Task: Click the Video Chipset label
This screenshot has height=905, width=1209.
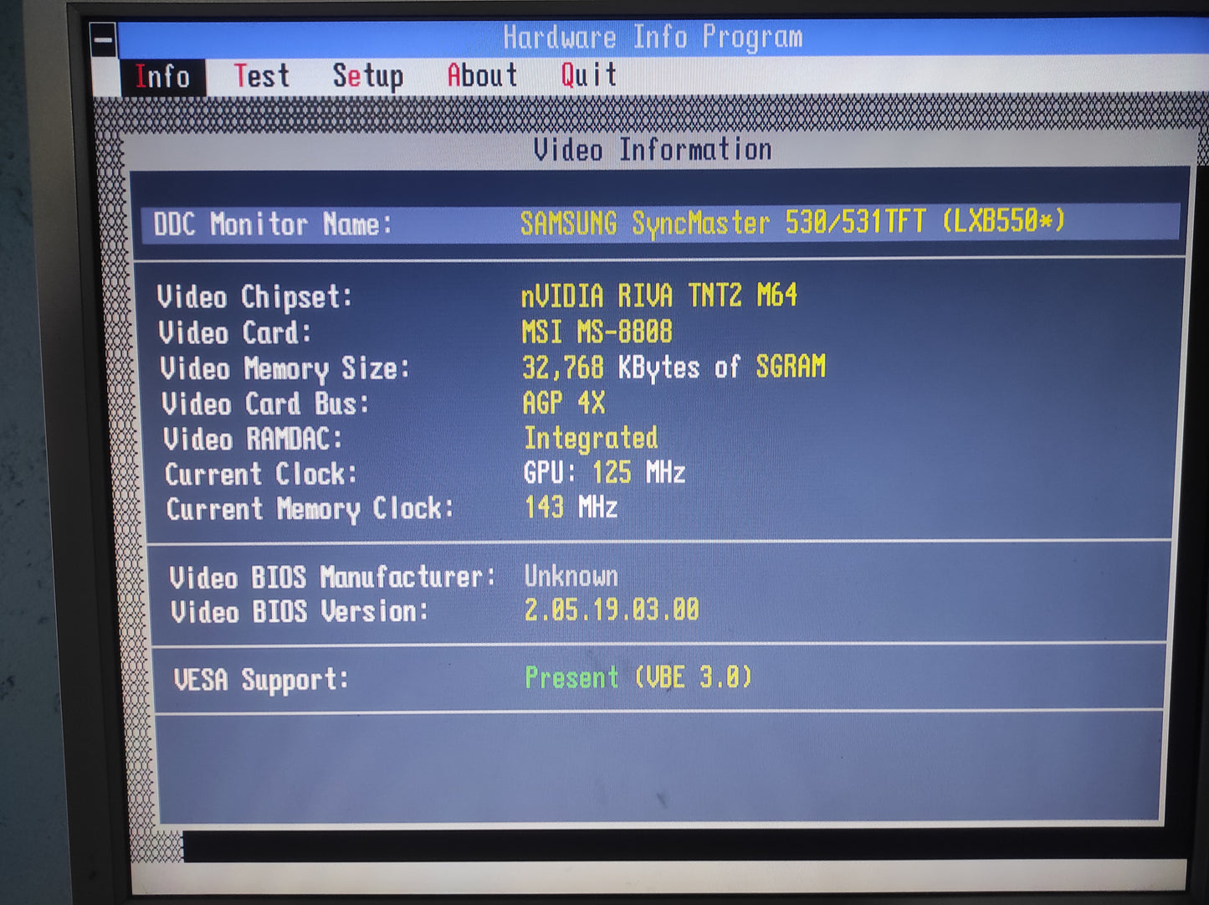Action: pos(254,297)
